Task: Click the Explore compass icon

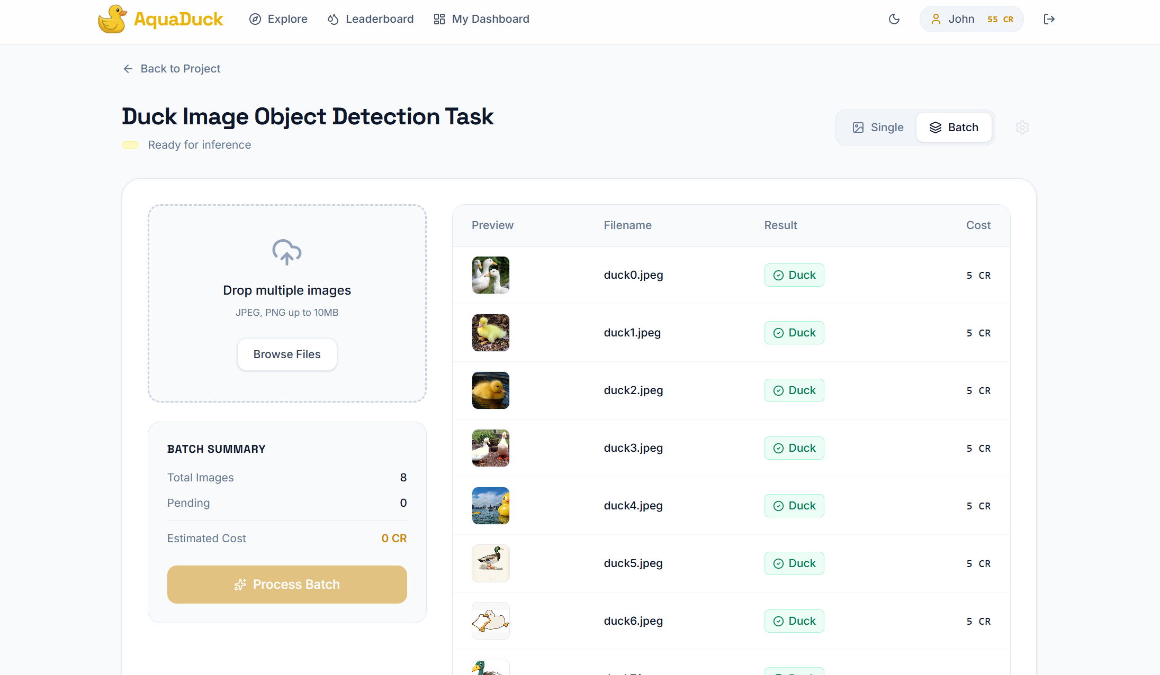Action: click(x=255, y=19)
